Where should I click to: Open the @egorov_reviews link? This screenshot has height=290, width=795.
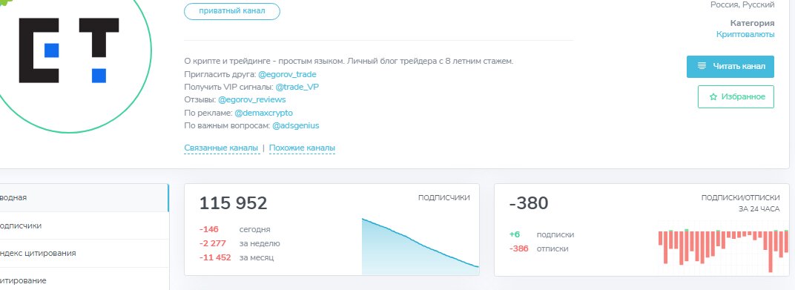252,100
